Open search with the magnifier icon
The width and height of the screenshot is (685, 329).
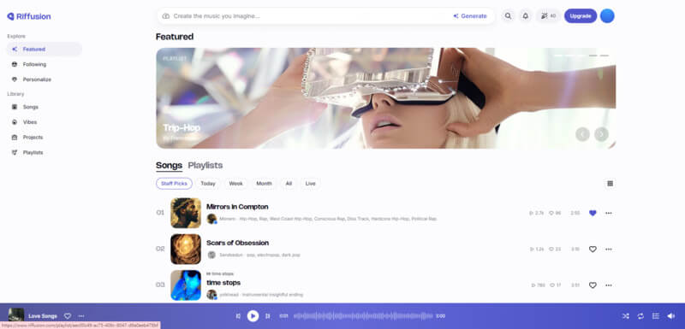click(x=508, y=16)
